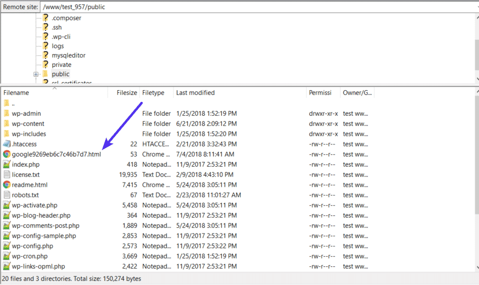Select the logs folder in tree
The height and width of the screenshot is (285, 479).
click(58, 46)
